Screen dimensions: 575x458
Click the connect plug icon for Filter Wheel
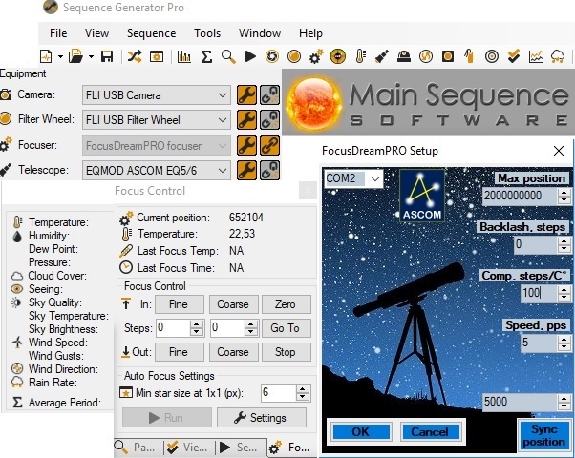pyautogui.click(x=269, y=119)
